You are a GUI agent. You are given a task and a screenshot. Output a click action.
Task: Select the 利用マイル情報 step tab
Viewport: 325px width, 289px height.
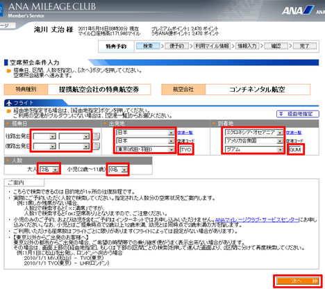(x=212, y=46)
